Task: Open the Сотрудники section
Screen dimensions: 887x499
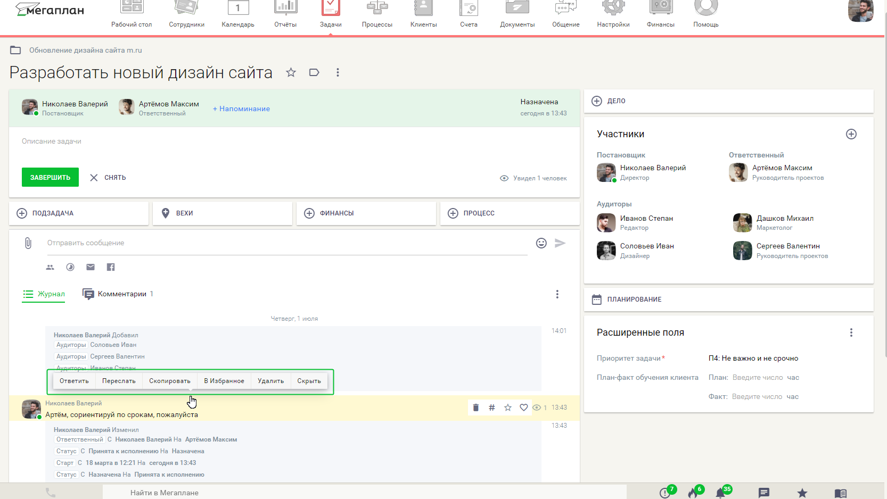Action: coord(186,15)
